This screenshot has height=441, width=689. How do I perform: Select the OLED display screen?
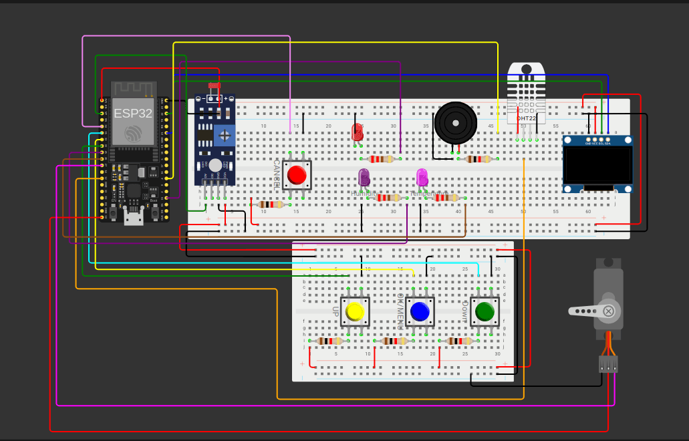click(x=597, y=164)
